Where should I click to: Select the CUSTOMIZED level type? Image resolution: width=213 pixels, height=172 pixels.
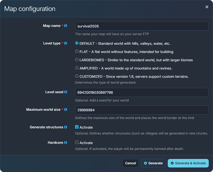[x=77, y=76]
